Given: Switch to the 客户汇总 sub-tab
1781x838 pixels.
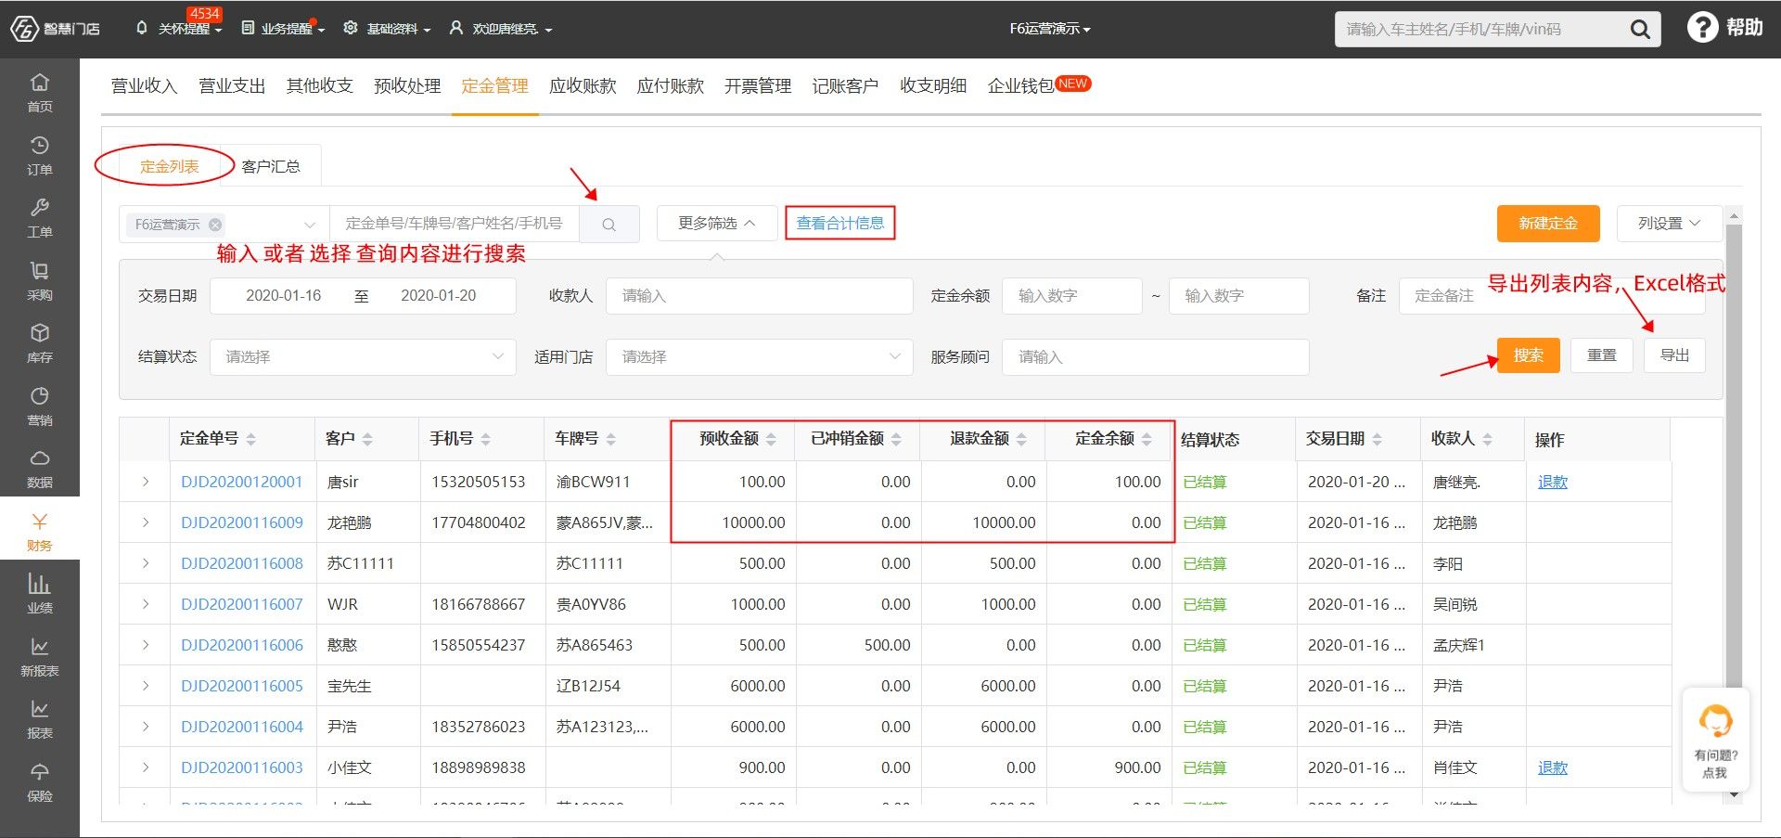Looking at the screenshot, I should tap(271, 167).
